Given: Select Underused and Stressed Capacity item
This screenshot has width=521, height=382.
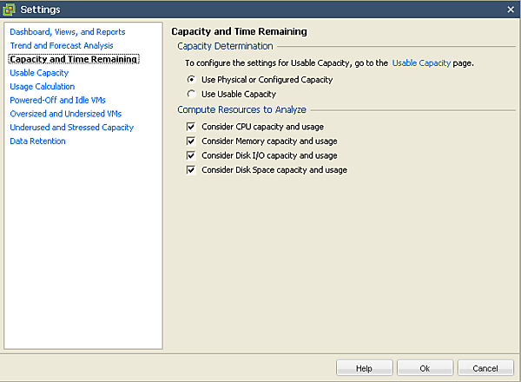Looking at the screenshot, I should pos(72,128).
